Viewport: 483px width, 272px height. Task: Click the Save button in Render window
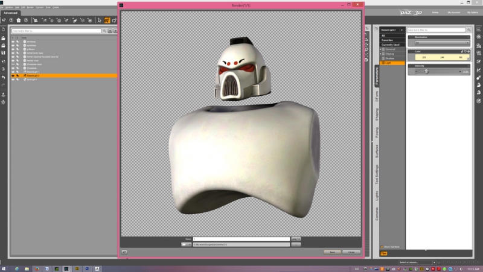point(332,252)
